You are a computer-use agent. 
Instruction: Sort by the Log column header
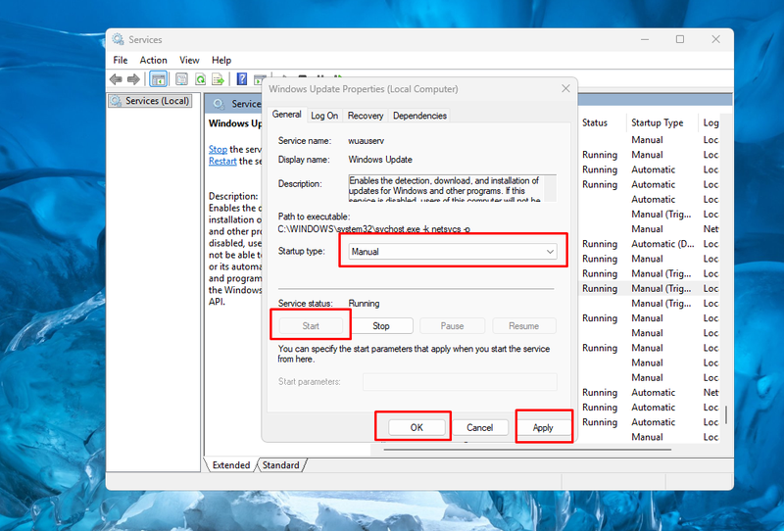pyautogui.click(x=710, y=122)
